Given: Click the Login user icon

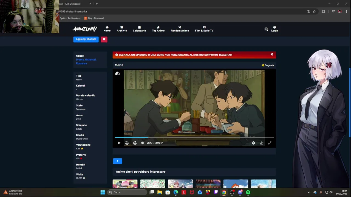Looking at the screenshot, I should point(274,29).
